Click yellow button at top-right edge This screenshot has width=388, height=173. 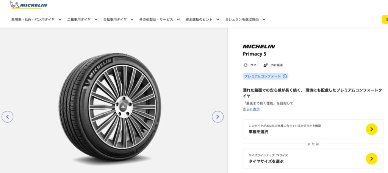385,19
